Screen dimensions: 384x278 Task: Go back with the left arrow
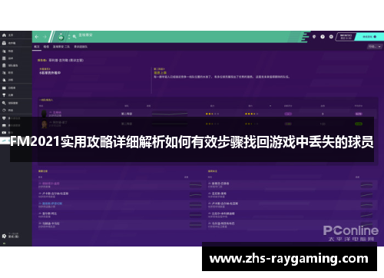(x=37, y=37)
